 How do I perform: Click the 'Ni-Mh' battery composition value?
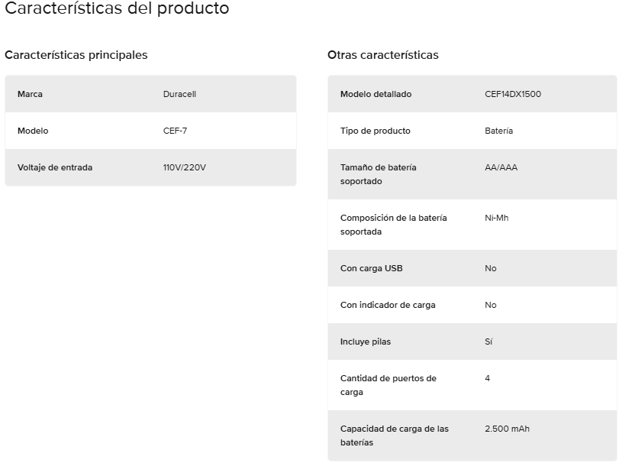(x=496, y=218)
